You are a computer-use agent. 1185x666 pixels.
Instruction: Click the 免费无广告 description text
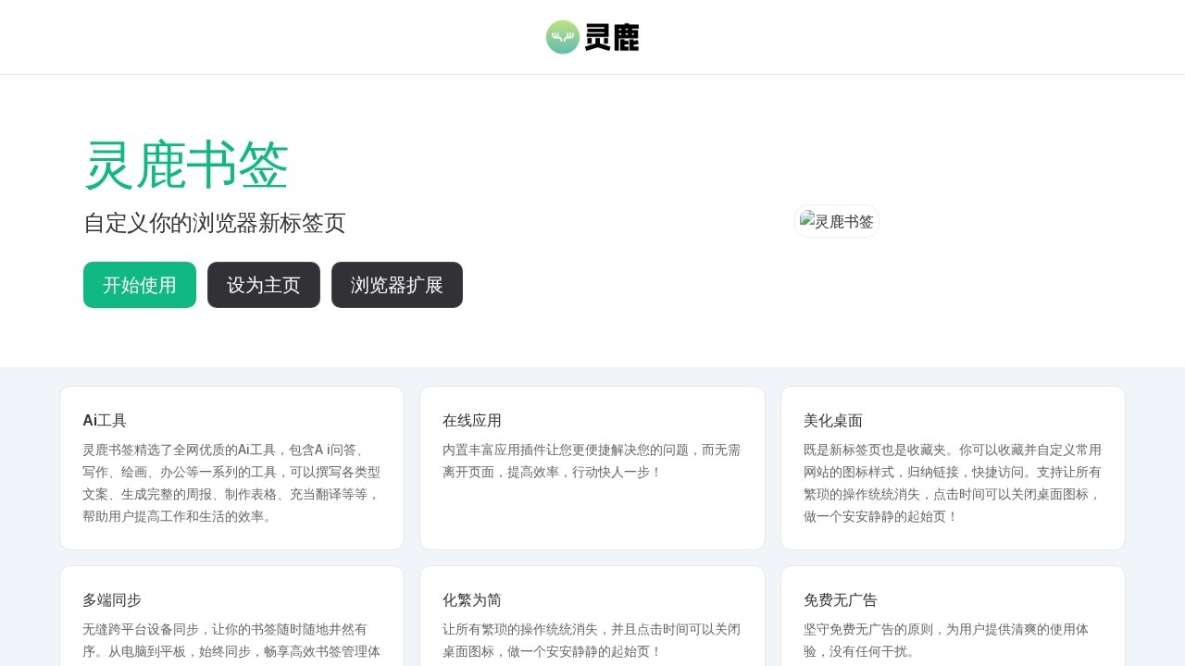click(953, 640)
